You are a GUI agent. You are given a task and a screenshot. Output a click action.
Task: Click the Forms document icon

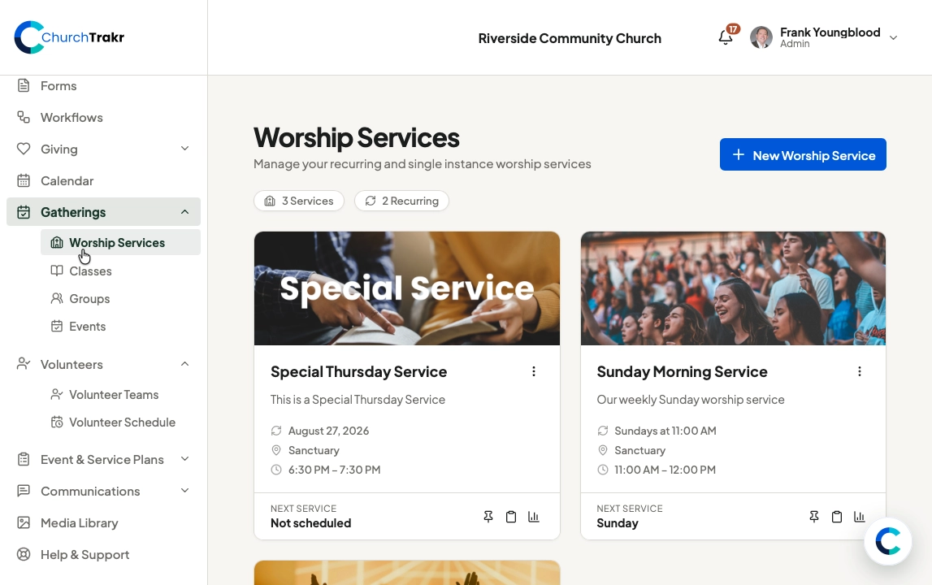(x=24, y=85)
